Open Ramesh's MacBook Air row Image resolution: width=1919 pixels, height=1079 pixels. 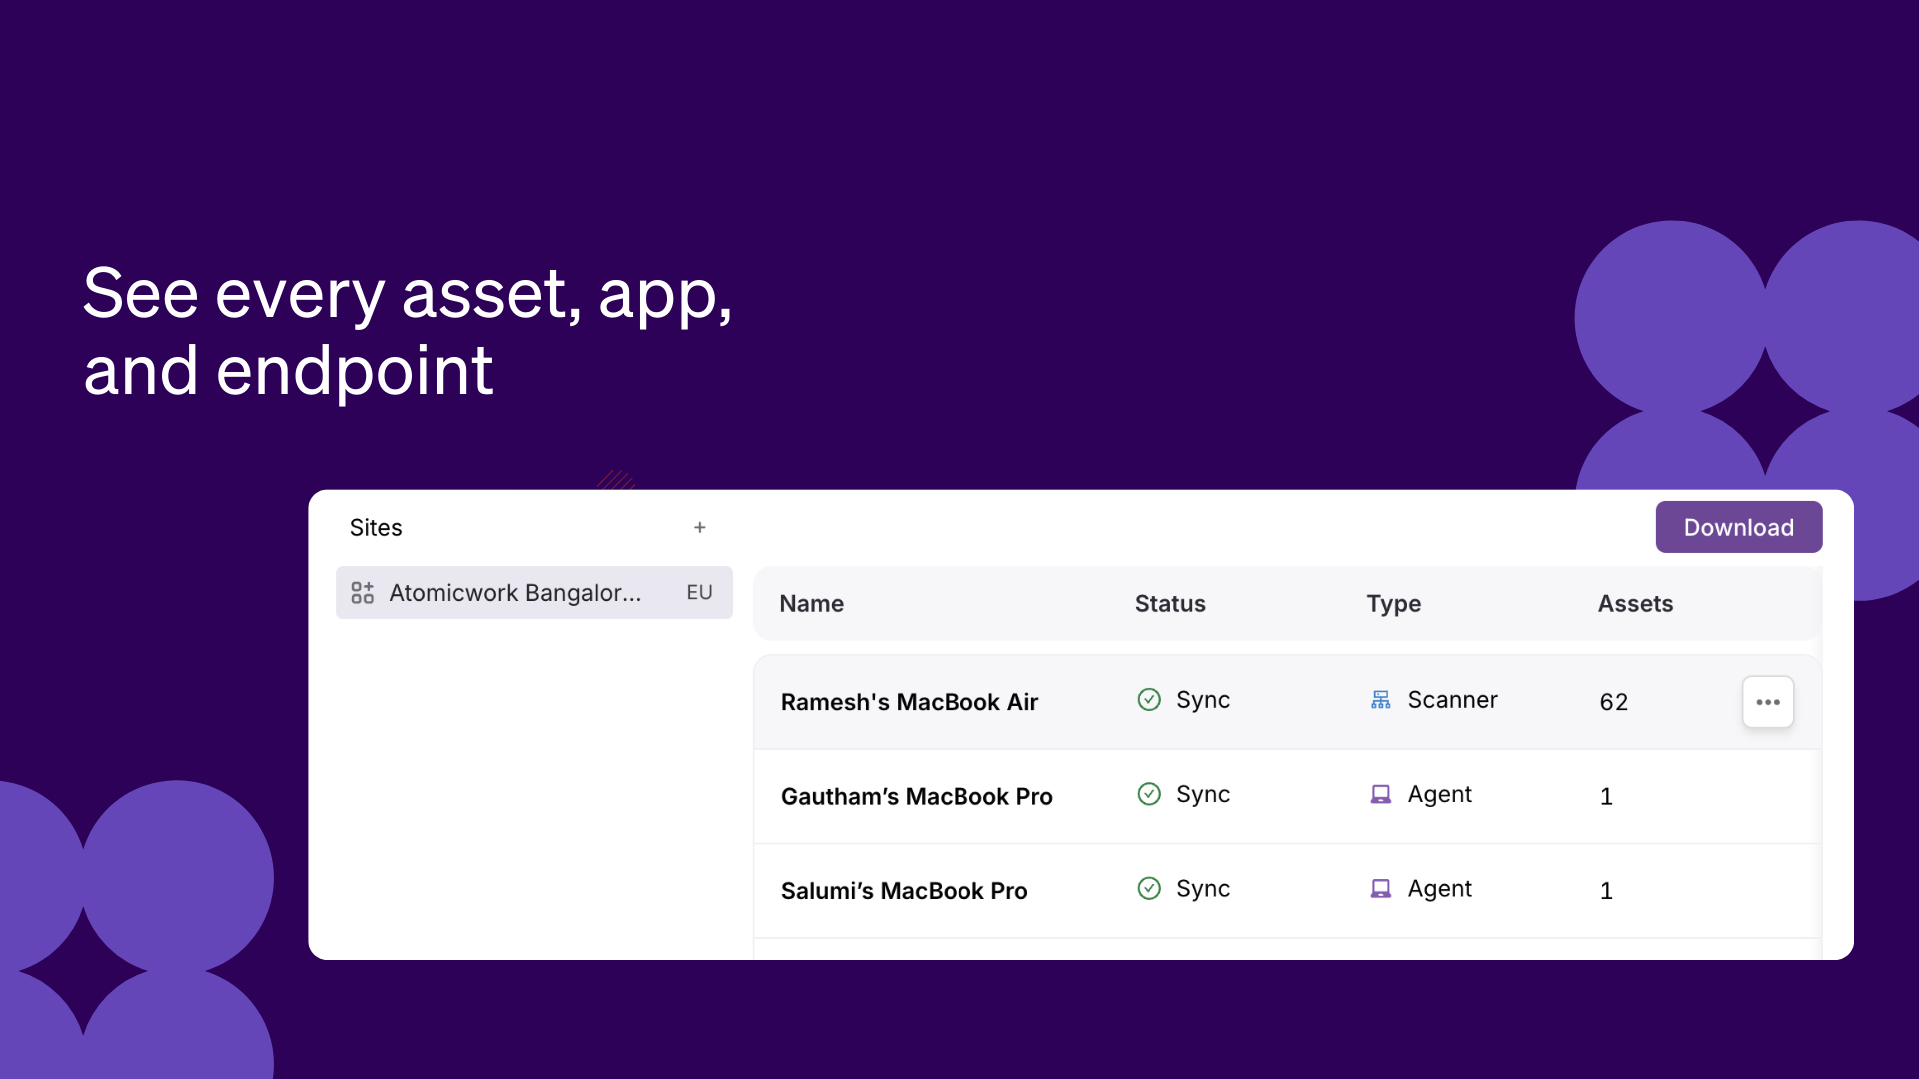[x=1287, y=702]
